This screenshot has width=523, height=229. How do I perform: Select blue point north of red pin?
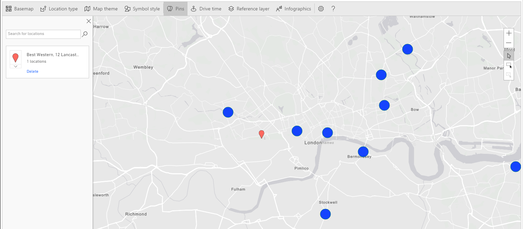228,112
